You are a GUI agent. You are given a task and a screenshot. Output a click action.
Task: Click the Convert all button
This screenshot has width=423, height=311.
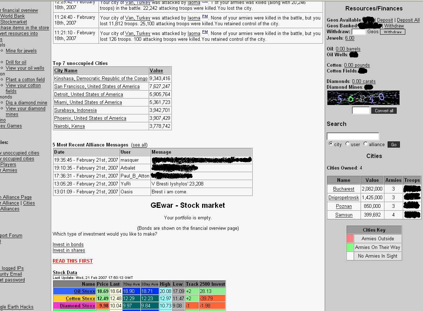(384, 111)
